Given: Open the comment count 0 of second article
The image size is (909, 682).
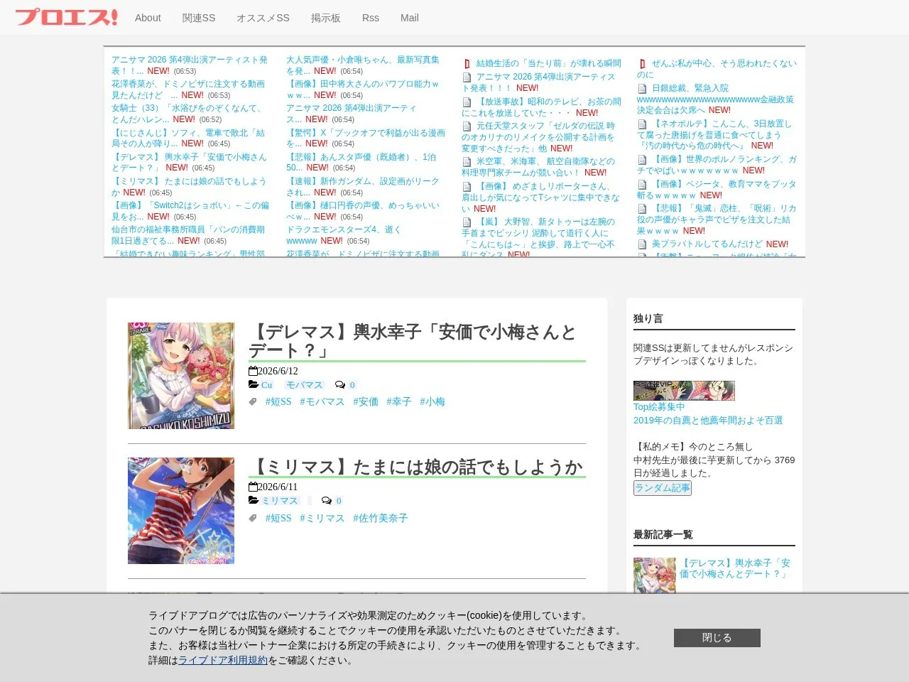Looking at the screenshot, I should pyautogui.click(x=339, y=501).
